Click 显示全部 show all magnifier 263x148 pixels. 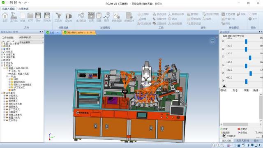click(194, 23)
